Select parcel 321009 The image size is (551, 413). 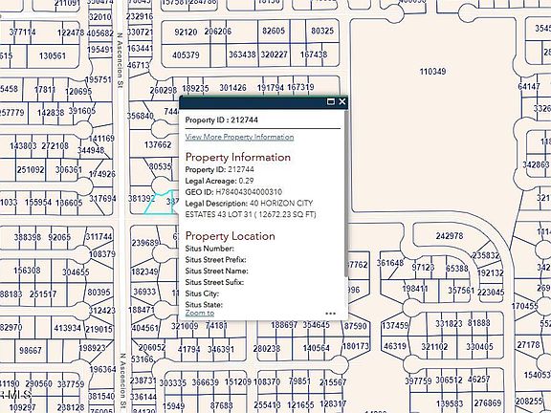point(185,326)
